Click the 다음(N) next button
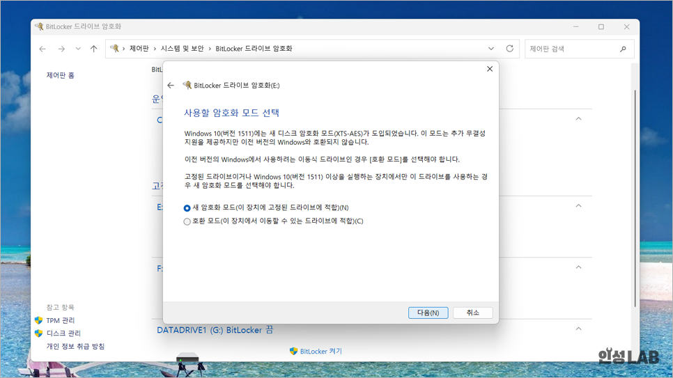673x378 pixels. (428, 313)
